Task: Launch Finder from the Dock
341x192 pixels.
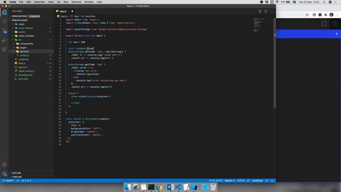Action: (x=128, y=187)
